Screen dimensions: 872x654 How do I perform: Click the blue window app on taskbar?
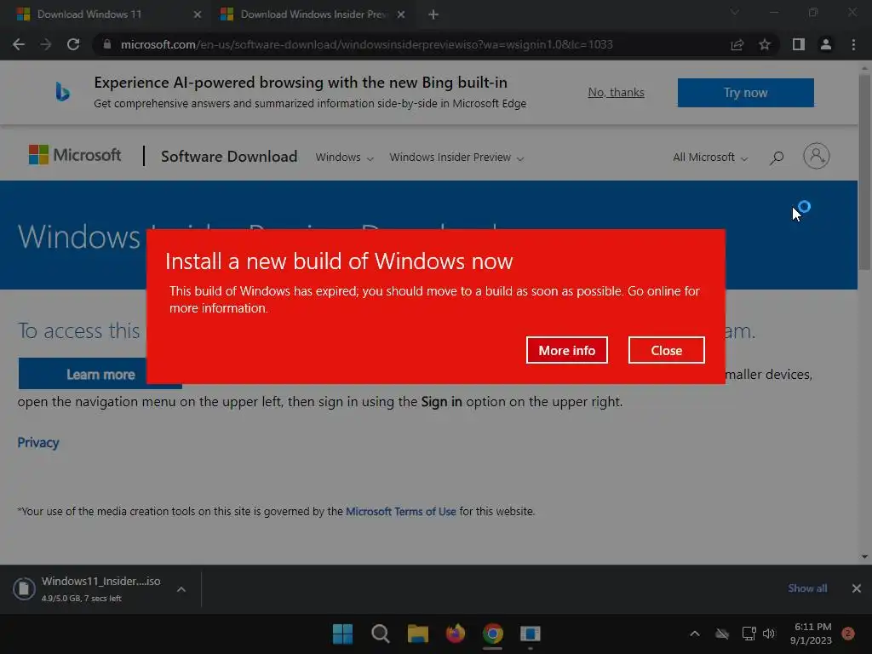[530, 634]
